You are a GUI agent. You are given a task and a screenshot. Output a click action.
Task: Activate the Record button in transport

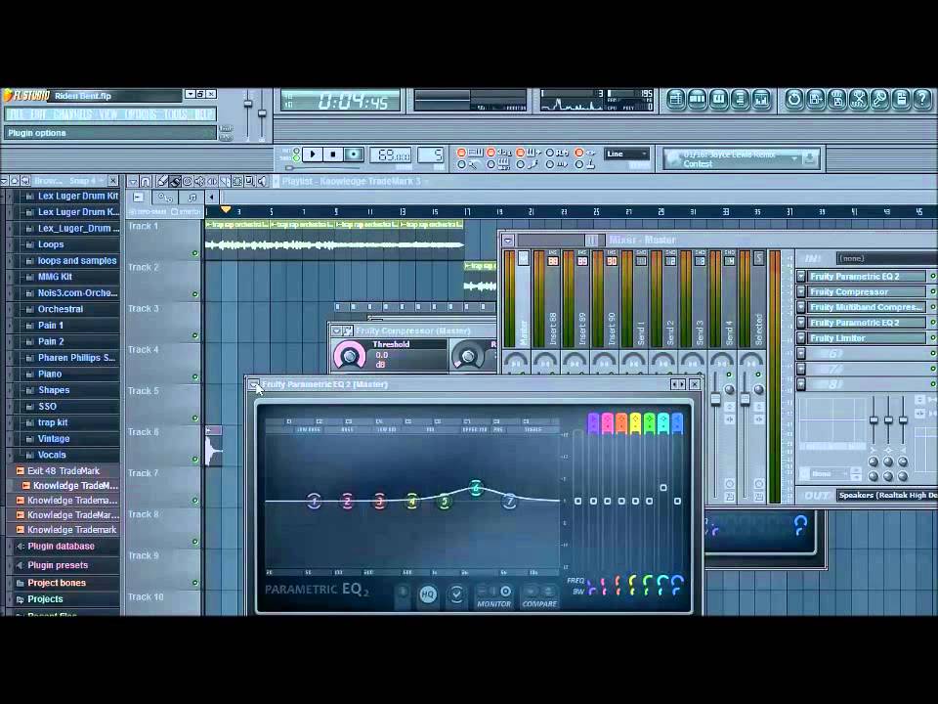pyautogui.click(x=354, y=154)
